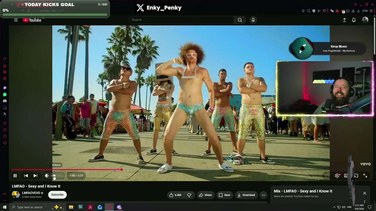The height and width of the screenshot is (211, 376).
Task: Open Instagram in the browser sidebar
Action: [5, 107]
